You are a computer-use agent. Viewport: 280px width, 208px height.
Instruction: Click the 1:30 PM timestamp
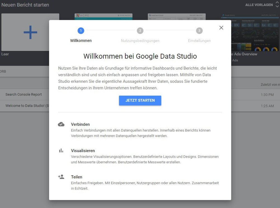click(267, 95)
